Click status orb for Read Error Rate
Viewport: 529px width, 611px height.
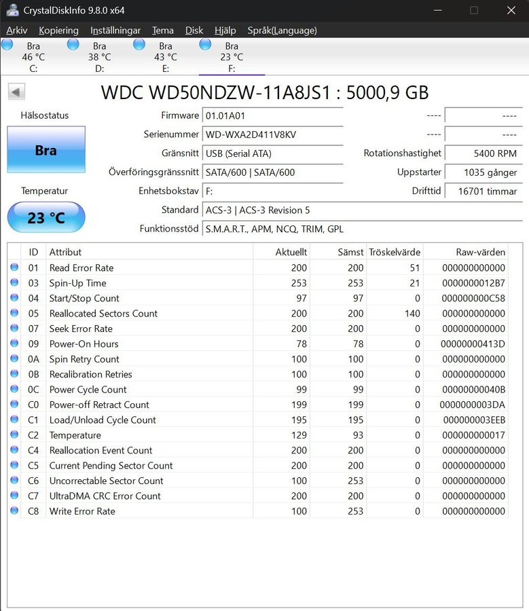14,267
